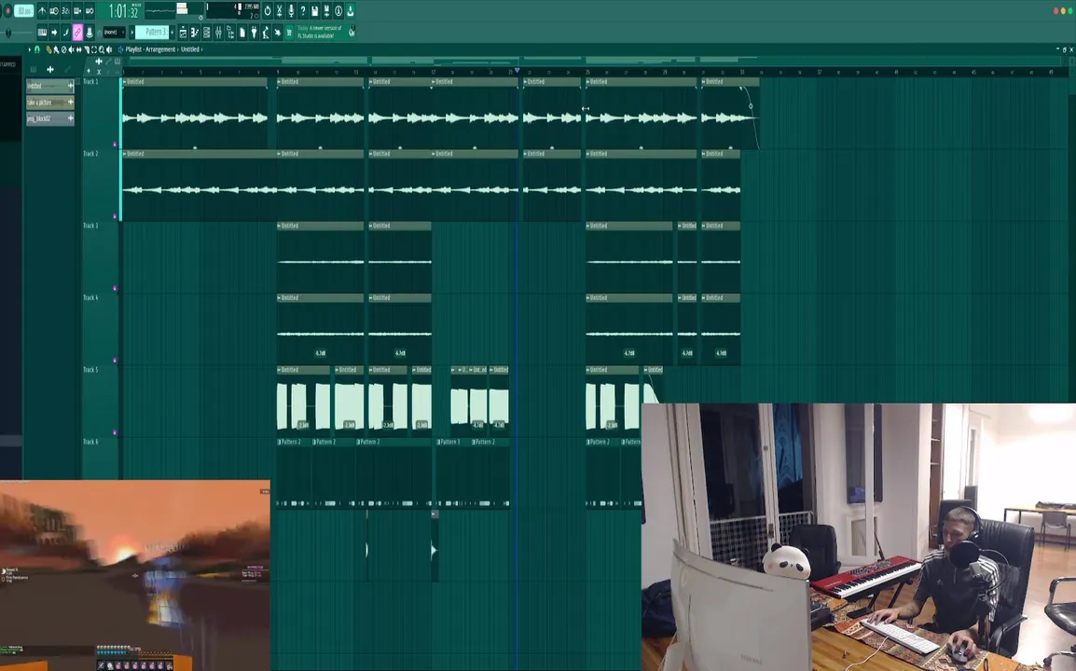
Task: Click the cut scissors toolbar icon
Action: tap(280, 11)
